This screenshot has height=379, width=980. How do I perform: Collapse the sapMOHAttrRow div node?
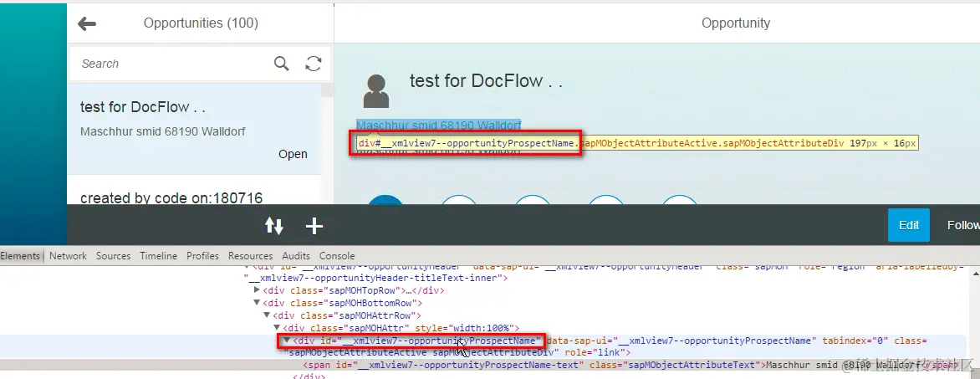coord(267,315)
